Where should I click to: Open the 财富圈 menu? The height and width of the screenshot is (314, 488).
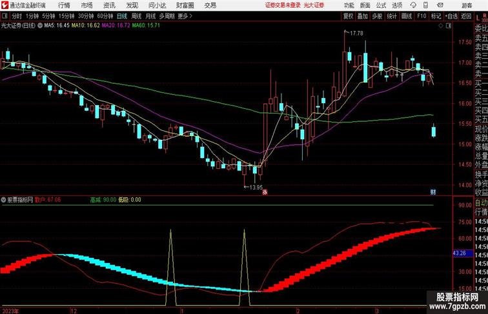(185, 5)
